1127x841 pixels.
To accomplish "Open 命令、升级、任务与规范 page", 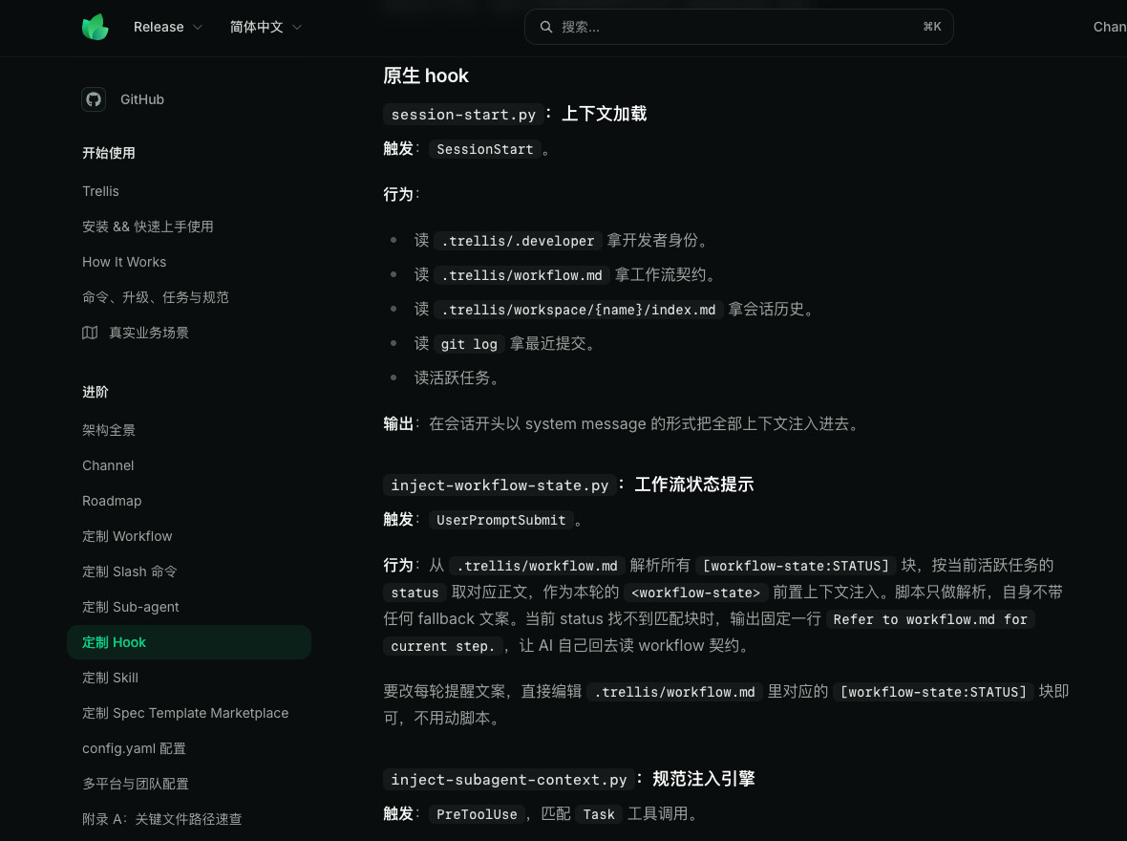I will click(x=156, y=297).
